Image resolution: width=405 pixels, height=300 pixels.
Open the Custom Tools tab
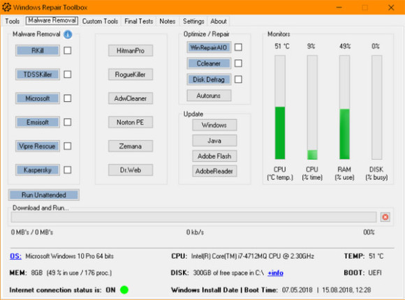point(101,21)
